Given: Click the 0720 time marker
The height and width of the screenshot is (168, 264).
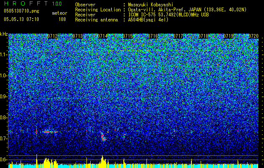Looking at the screenshot, I should (x=254, y=36).
